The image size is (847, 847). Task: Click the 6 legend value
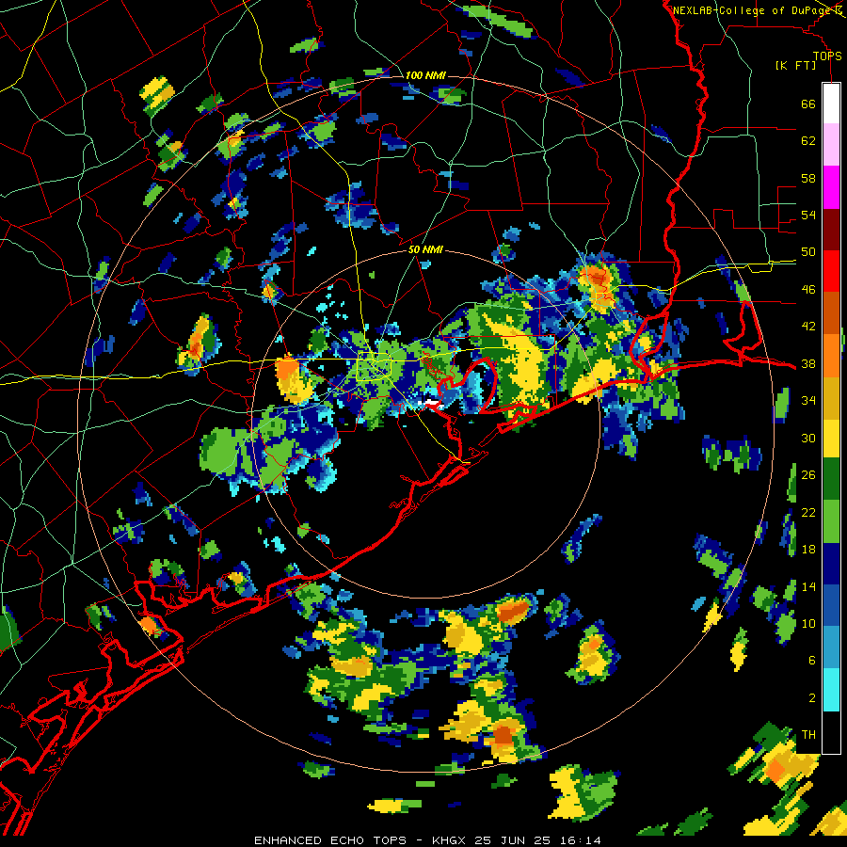point(812,661)
